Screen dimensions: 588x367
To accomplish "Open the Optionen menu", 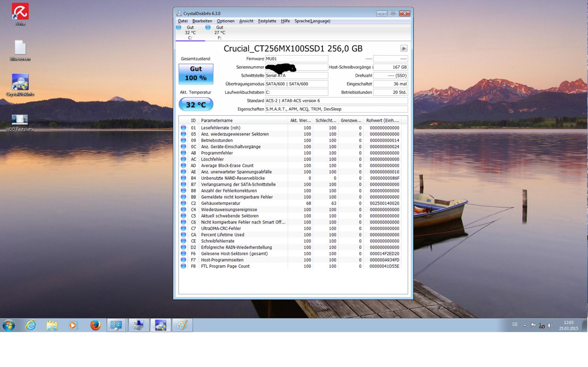I will [226, 21].
